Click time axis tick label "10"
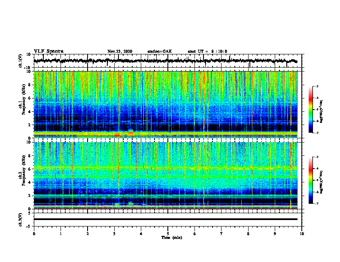The height and width of the screenshot is (262, 340). 302,234
